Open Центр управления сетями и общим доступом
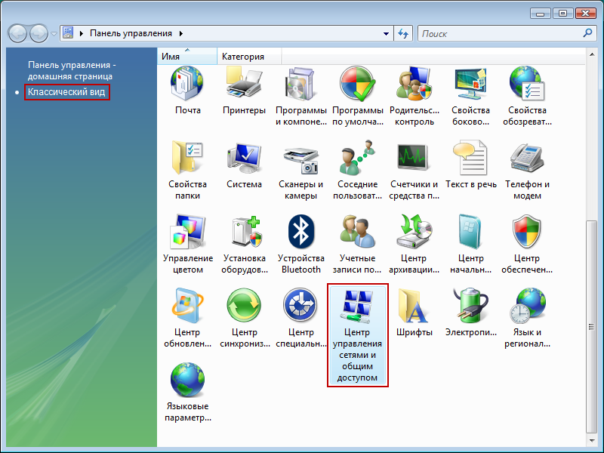Image resolution: width=604 pixels, height=453 pixels. click(x=357, y=335)
